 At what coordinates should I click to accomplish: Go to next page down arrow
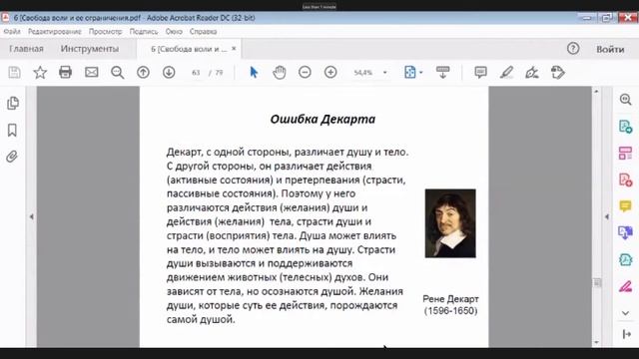point(169,73)
